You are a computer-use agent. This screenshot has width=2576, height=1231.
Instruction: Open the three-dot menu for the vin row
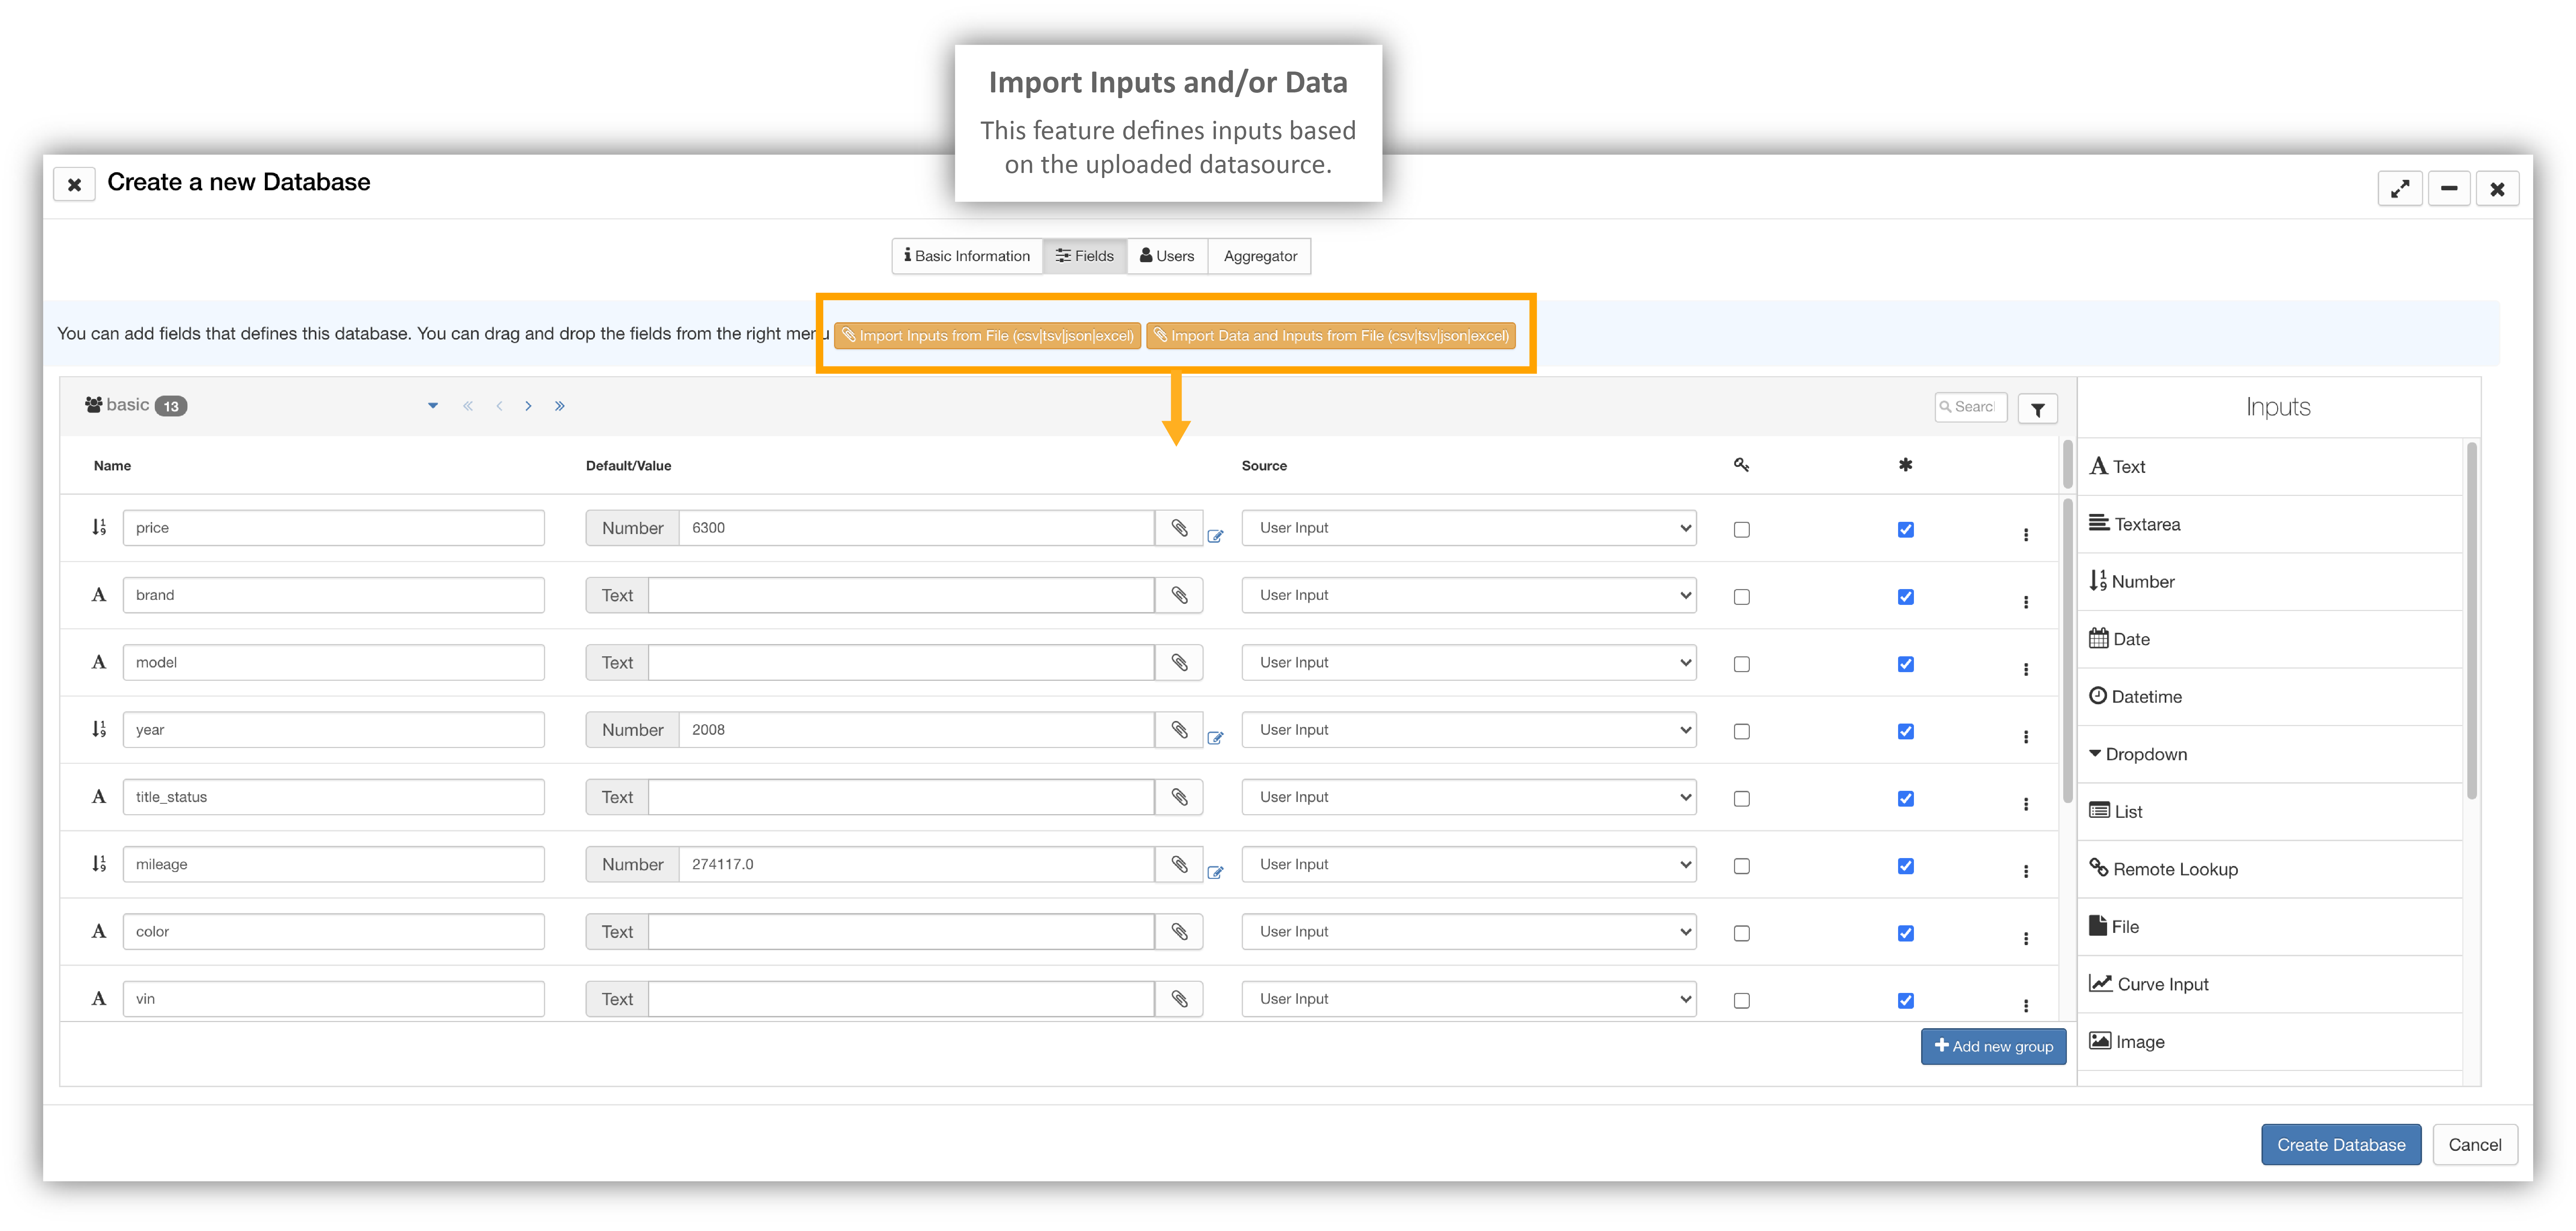tap(2025, 1006)
